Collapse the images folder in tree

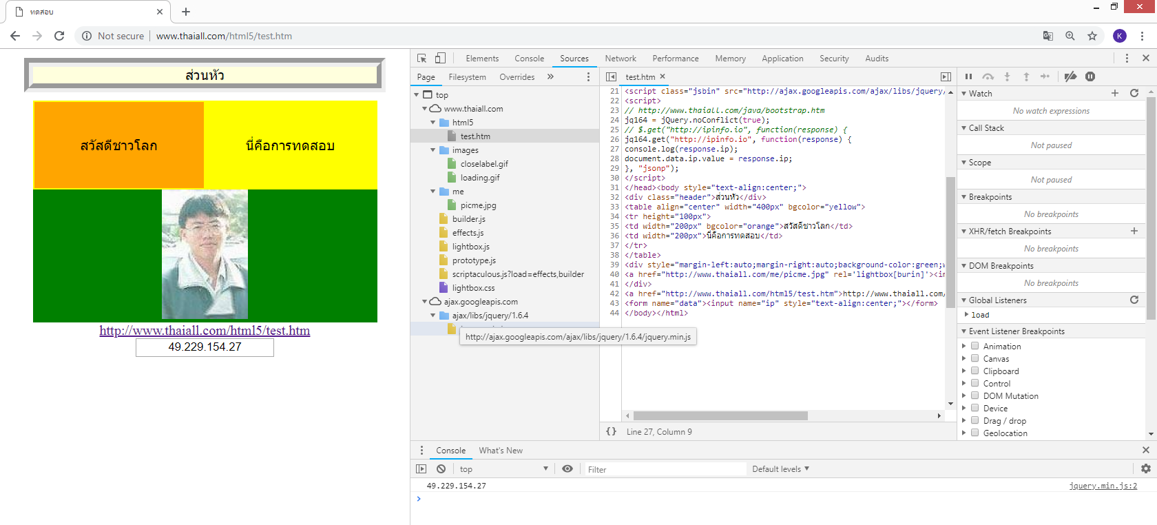tap(433, 150)
